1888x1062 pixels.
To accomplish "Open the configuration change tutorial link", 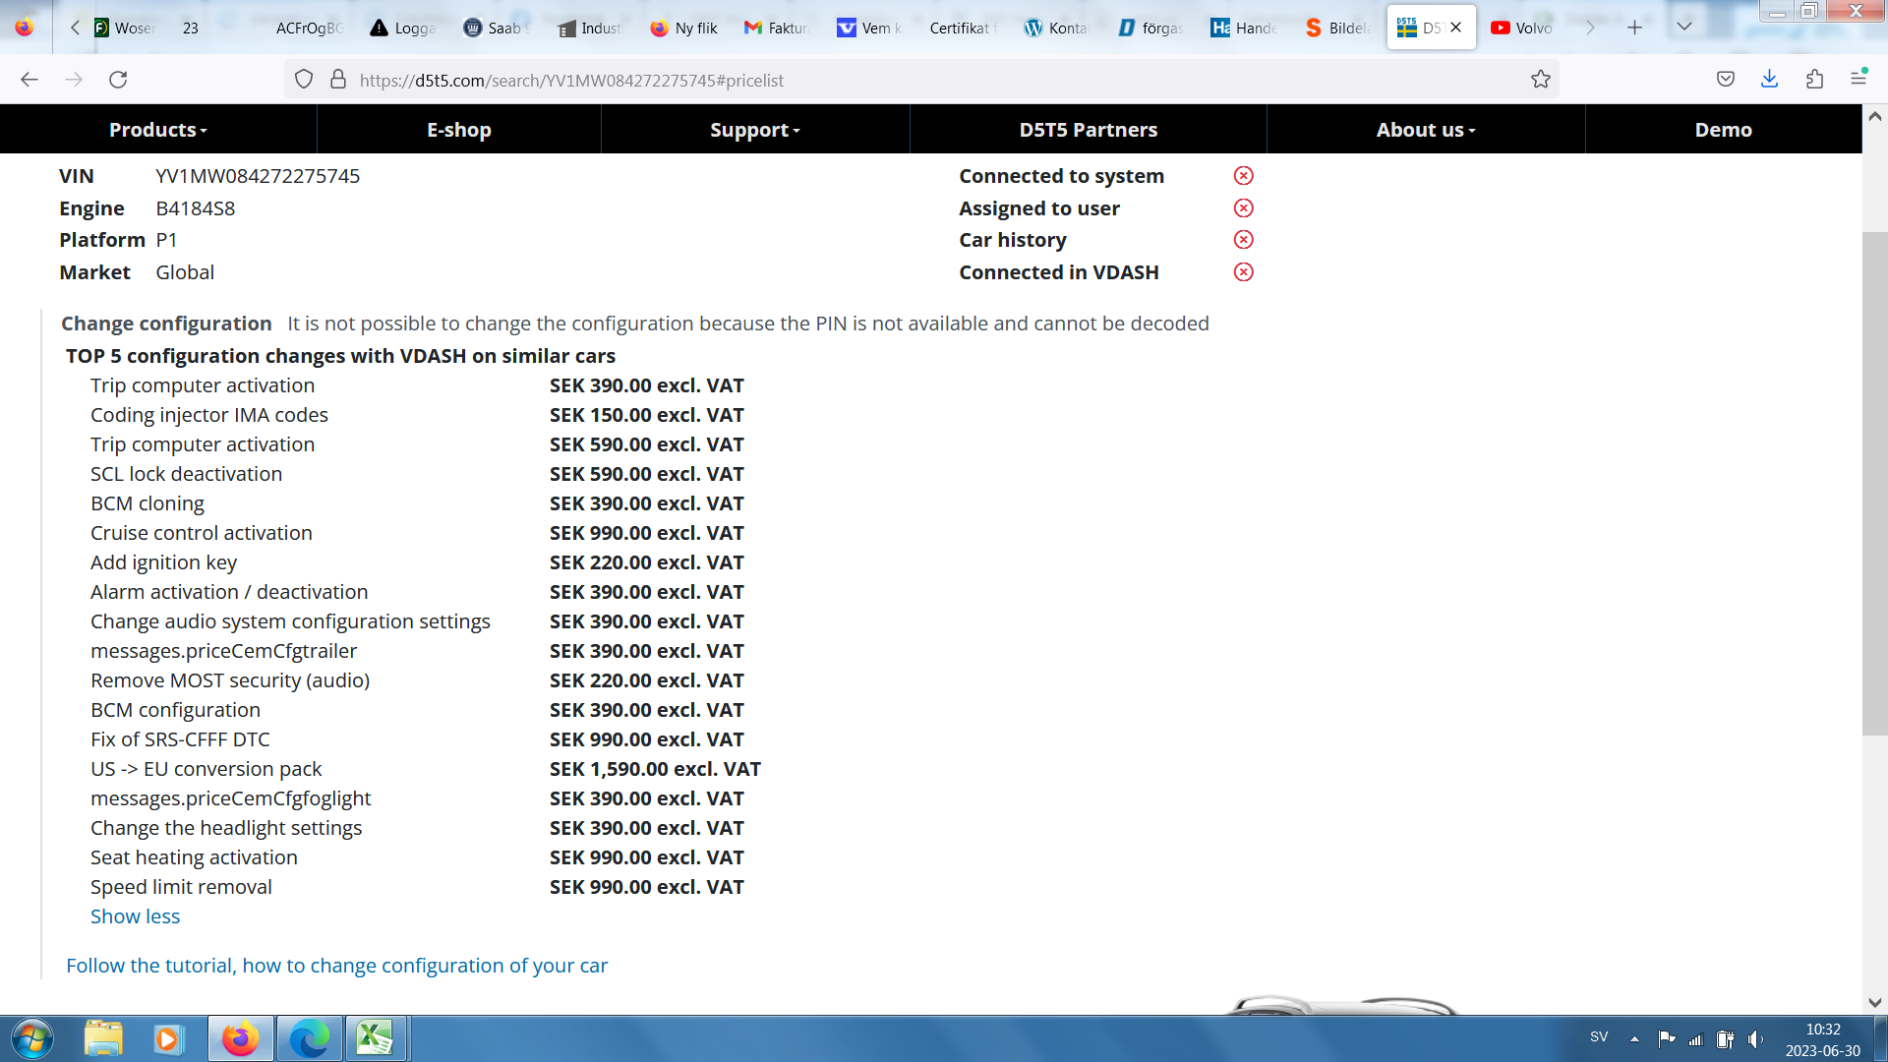I will click(336, 966).
